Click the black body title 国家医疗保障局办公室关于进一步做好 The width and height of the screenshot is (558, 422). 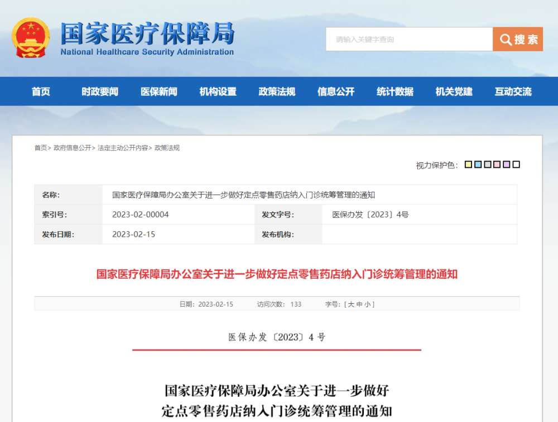277,391
